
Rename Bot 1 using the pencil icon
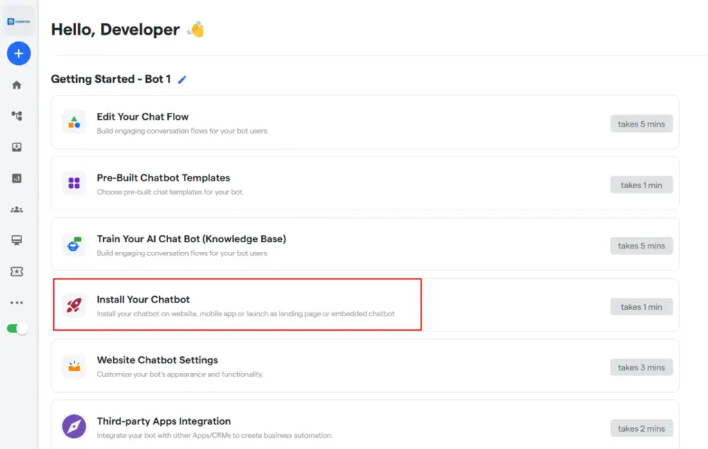182,80
